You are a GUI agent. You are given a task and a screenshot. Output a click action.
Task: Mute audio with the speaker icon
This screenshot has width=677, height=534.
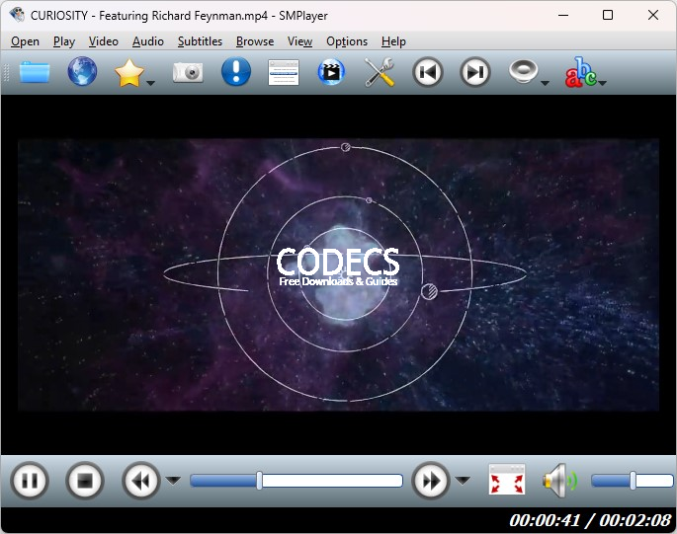tap(559, 480)
